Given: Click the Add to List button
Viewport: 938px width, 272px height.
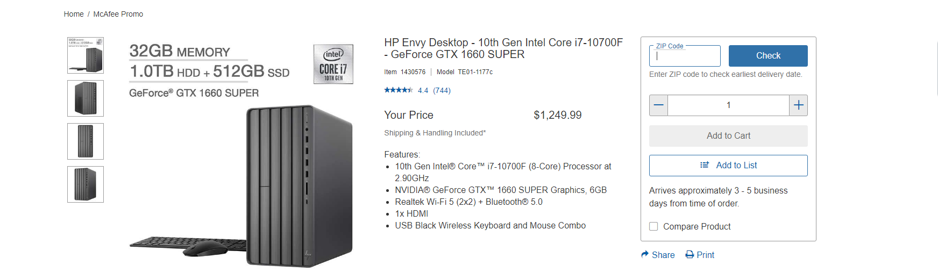Looking at the screenshot, I should 728,166.
